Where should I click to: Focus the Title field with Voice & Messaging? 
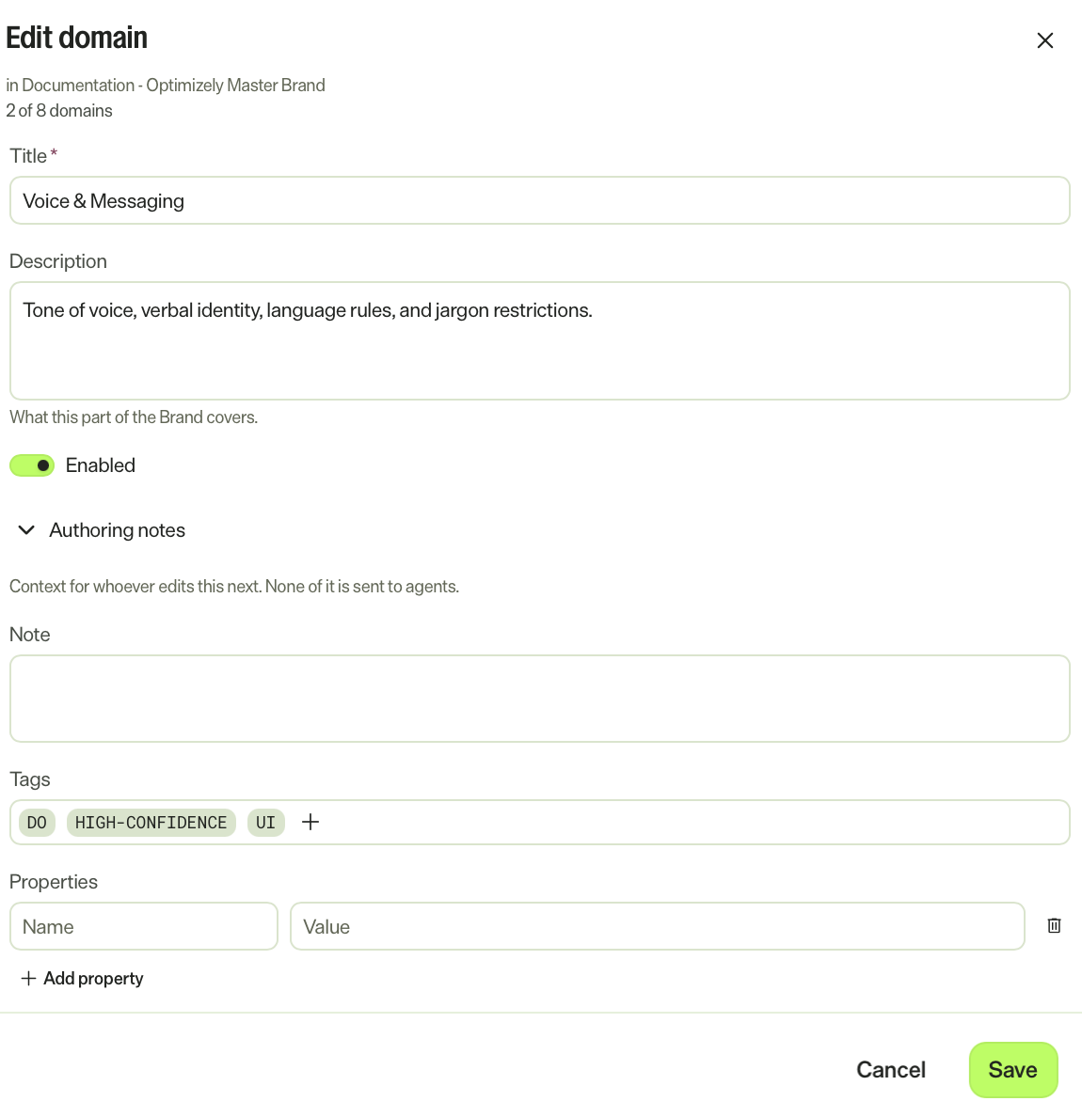[x=539, y=201]
